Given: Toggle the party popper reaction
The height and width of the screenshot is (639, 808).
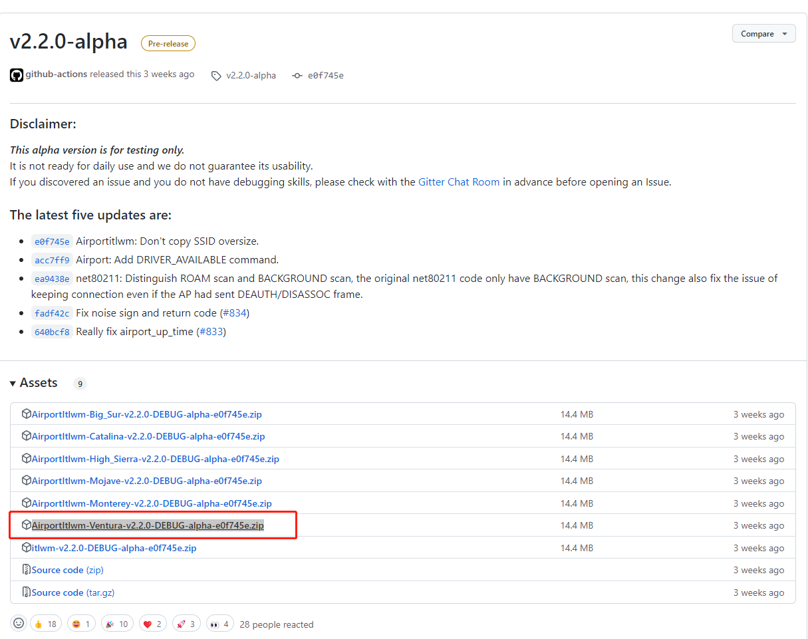Looking at the screenshot, I should [116, 624].
